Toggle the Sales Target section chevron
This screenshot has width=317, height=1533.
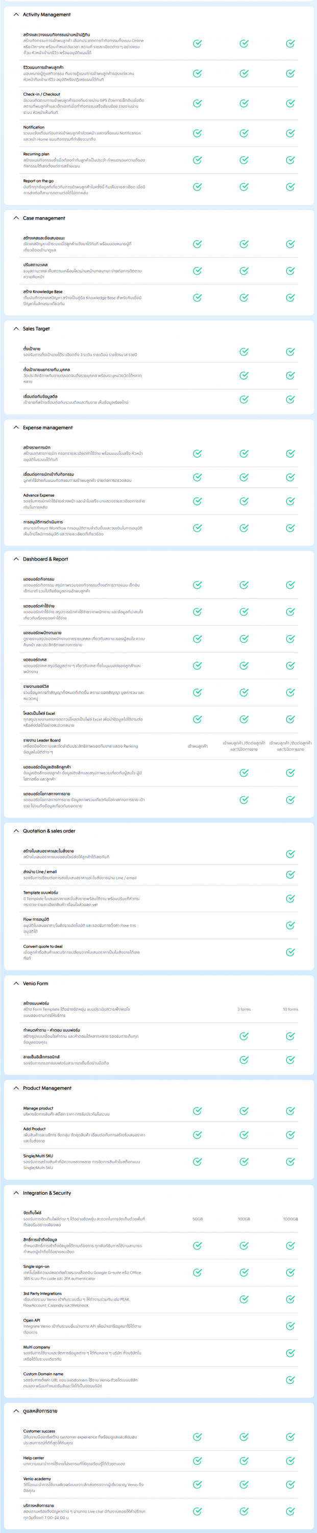click(x=16, y=329)
